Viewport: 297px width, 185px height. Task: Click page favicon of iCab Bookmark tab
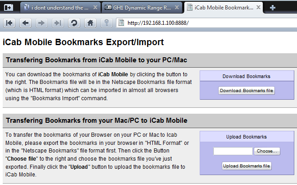(190, 7)
